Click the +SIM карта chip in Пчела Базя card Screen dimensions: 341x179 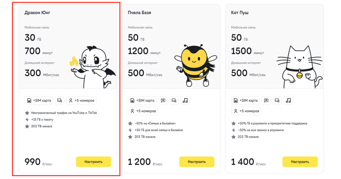point(142,101)
